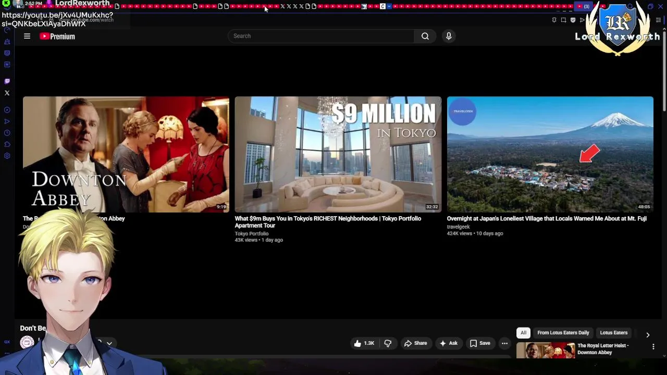Open the extensions cube icon in sidebar
667x375 pixels.
click(x=7, y=144)
